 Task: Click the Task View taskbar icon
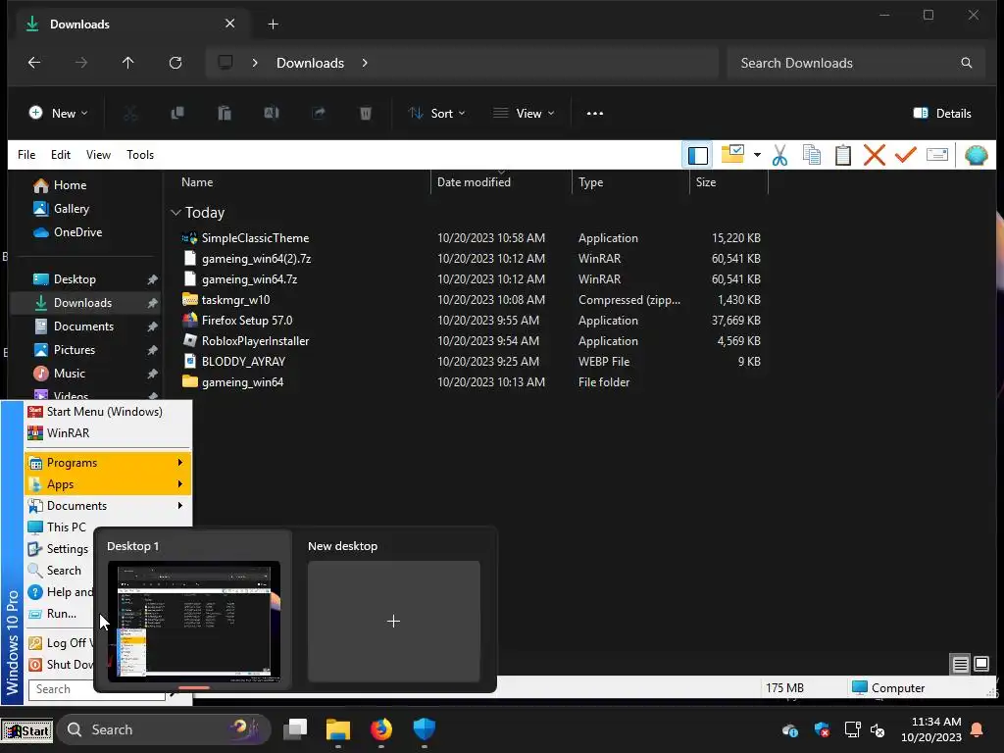pos(295,729)
